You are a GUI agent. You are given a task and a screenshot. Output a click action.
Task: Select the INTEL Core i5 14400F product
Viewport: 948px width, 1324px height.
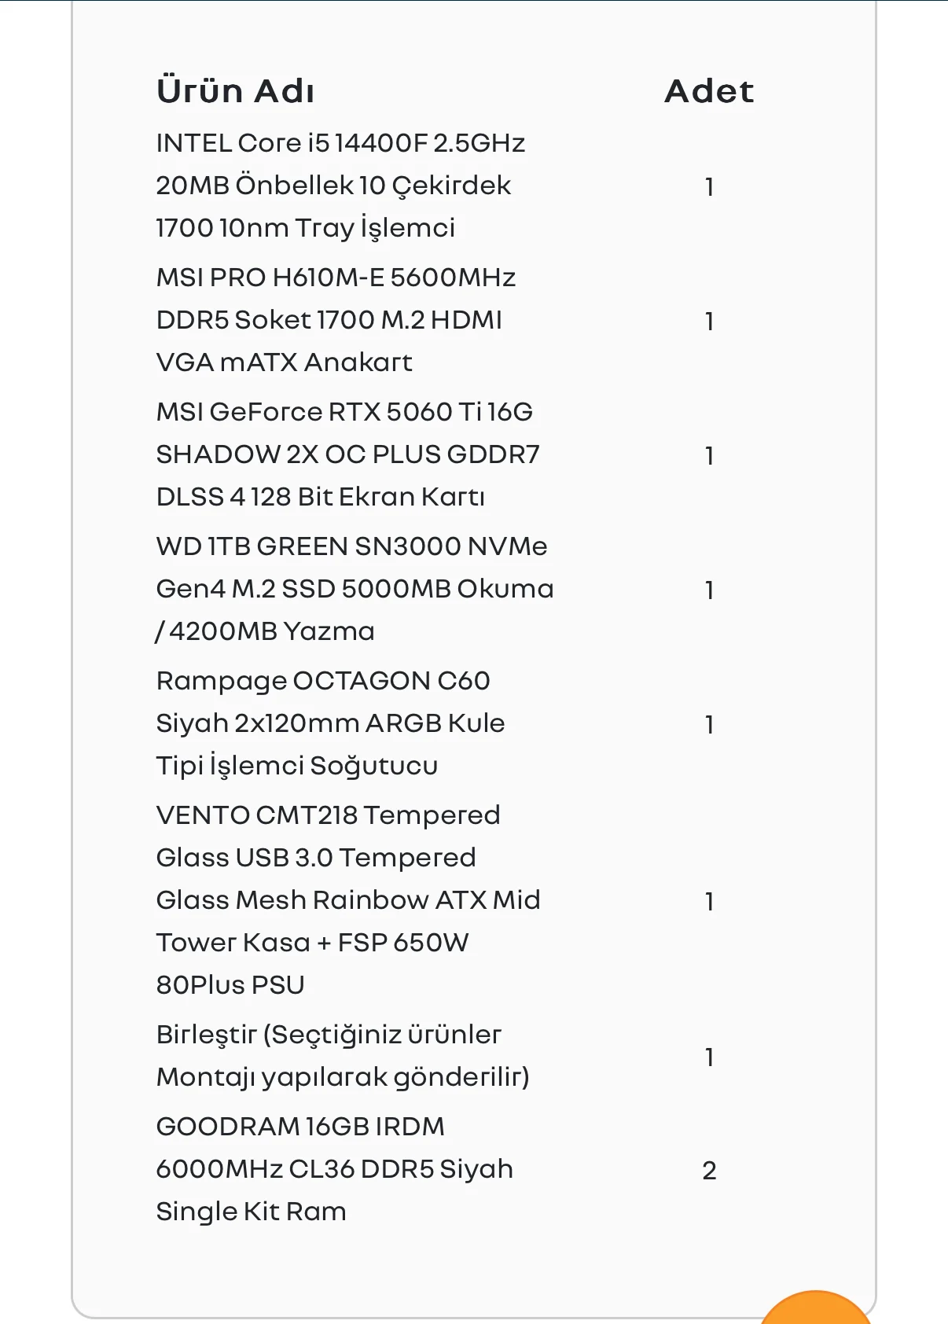(x=340, y=186)
